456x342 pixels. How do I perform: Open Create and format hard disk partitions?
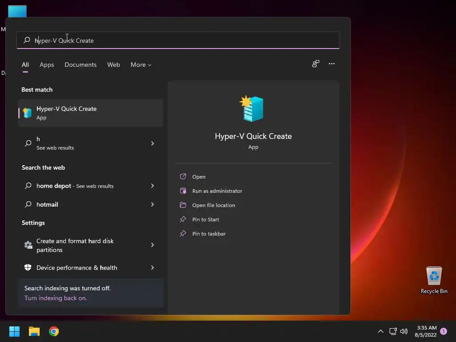pyautogui.click(x=90, y=245)
